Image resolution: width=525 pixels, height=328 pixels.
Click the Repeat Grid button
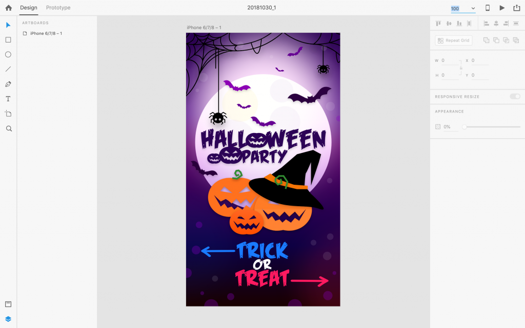(x=454, y=40)
